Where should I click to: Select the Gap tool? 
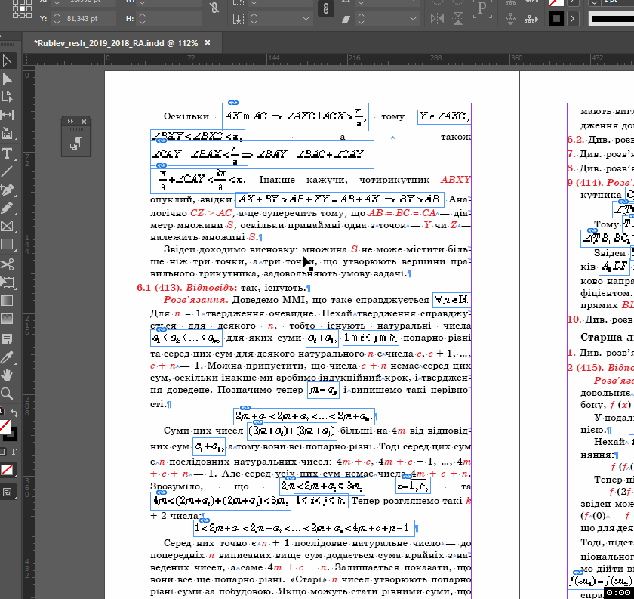[8, 115]
